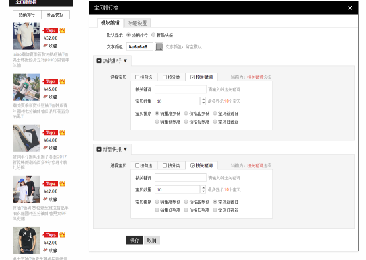This screenshot has height=260, width=366.
Task: Switch to the 标题设置 tab
Action: click(137, 23)
